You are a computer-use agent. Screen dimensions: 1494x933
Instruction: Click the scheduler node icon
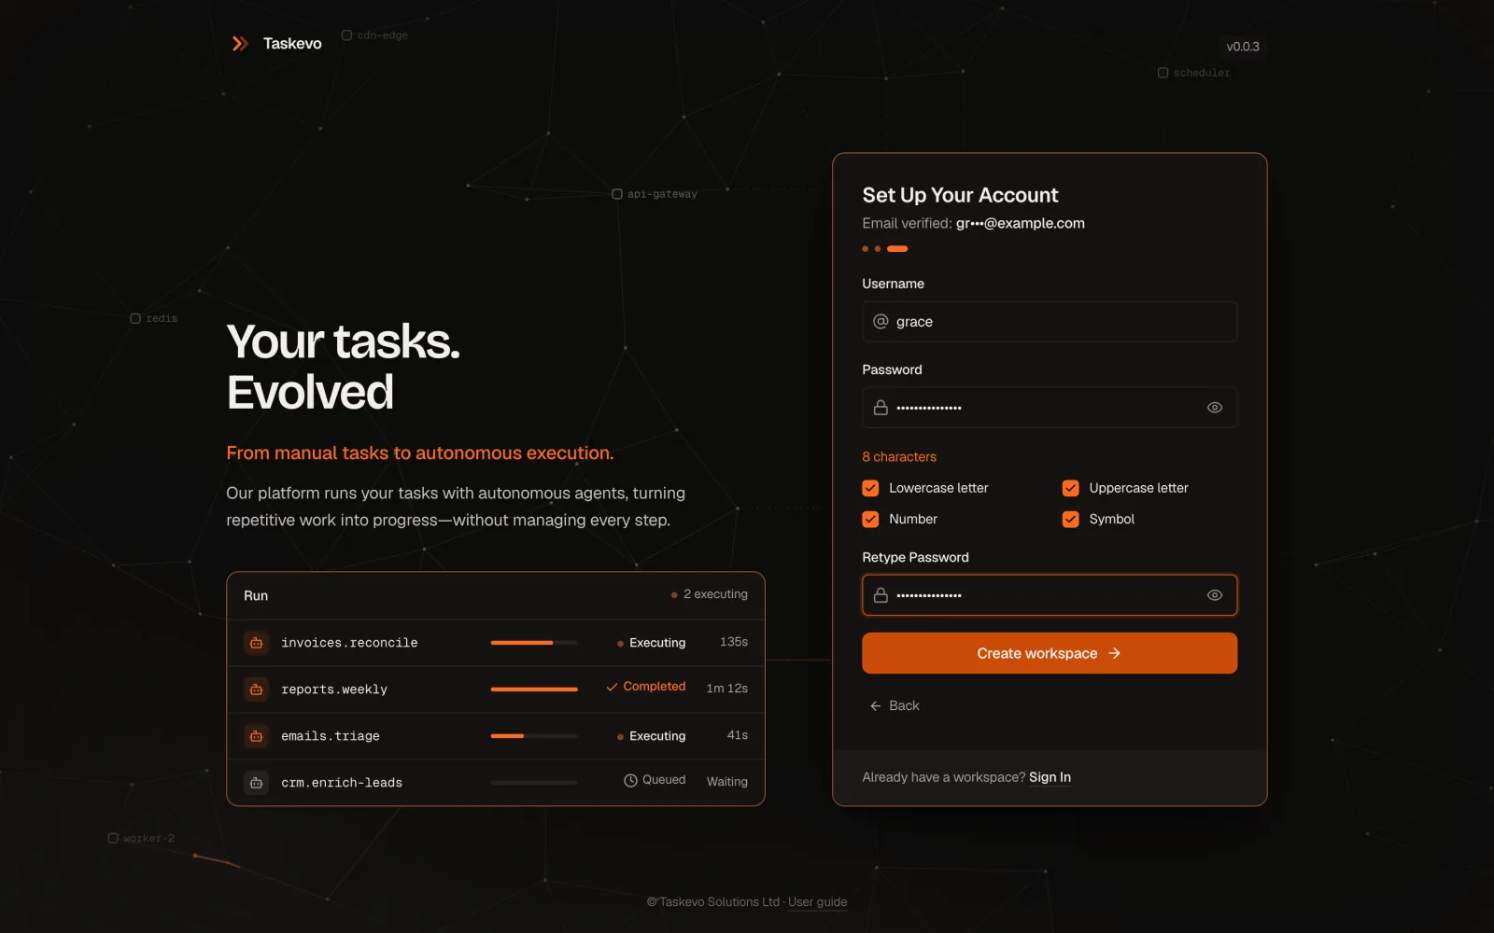(1163, 73)
